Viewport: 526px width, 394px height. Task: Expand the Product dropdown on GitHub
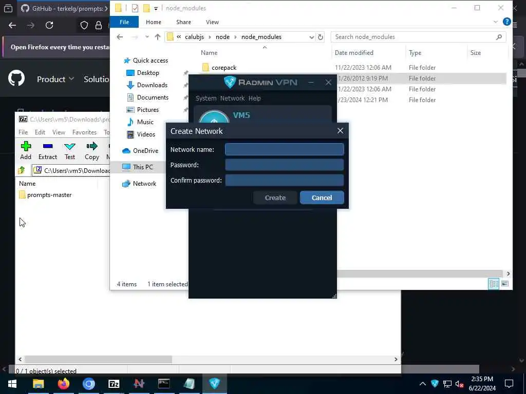pyautogui.click(x=55, y=79)
